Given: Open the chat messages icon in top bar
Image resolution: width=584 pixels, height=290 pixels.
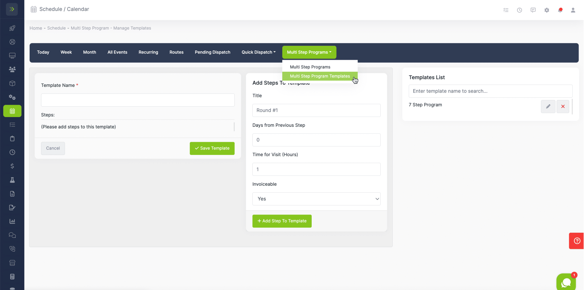Looking at the screenshot, I should (x=533, y=10).
